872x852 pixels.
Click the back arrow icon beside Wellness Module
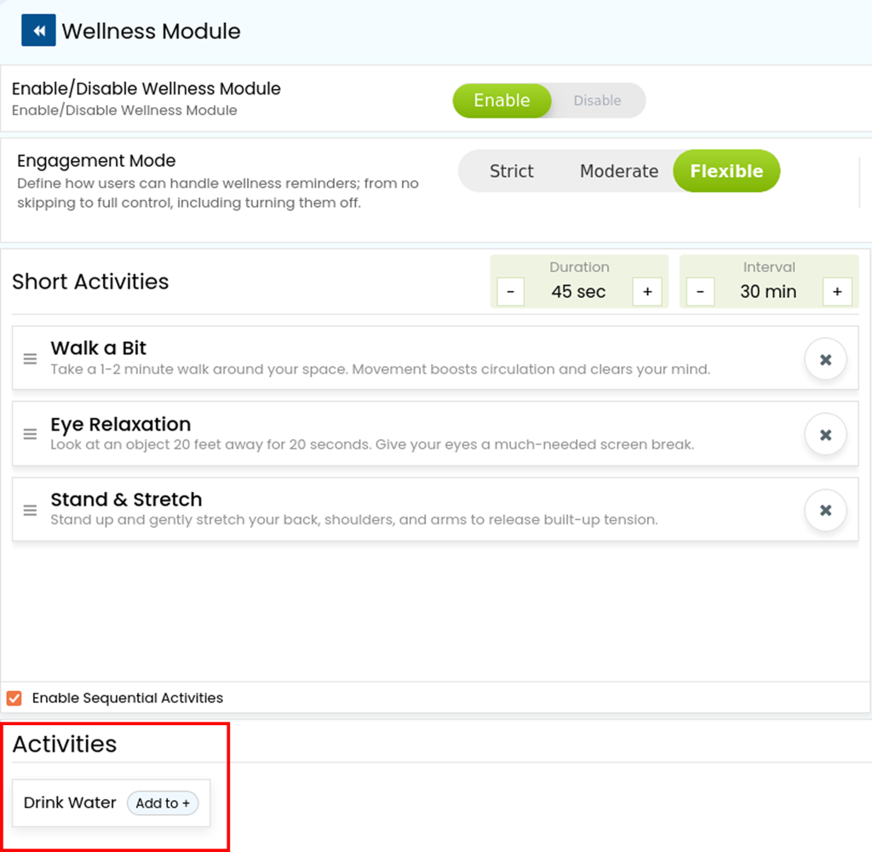point(38,31)
